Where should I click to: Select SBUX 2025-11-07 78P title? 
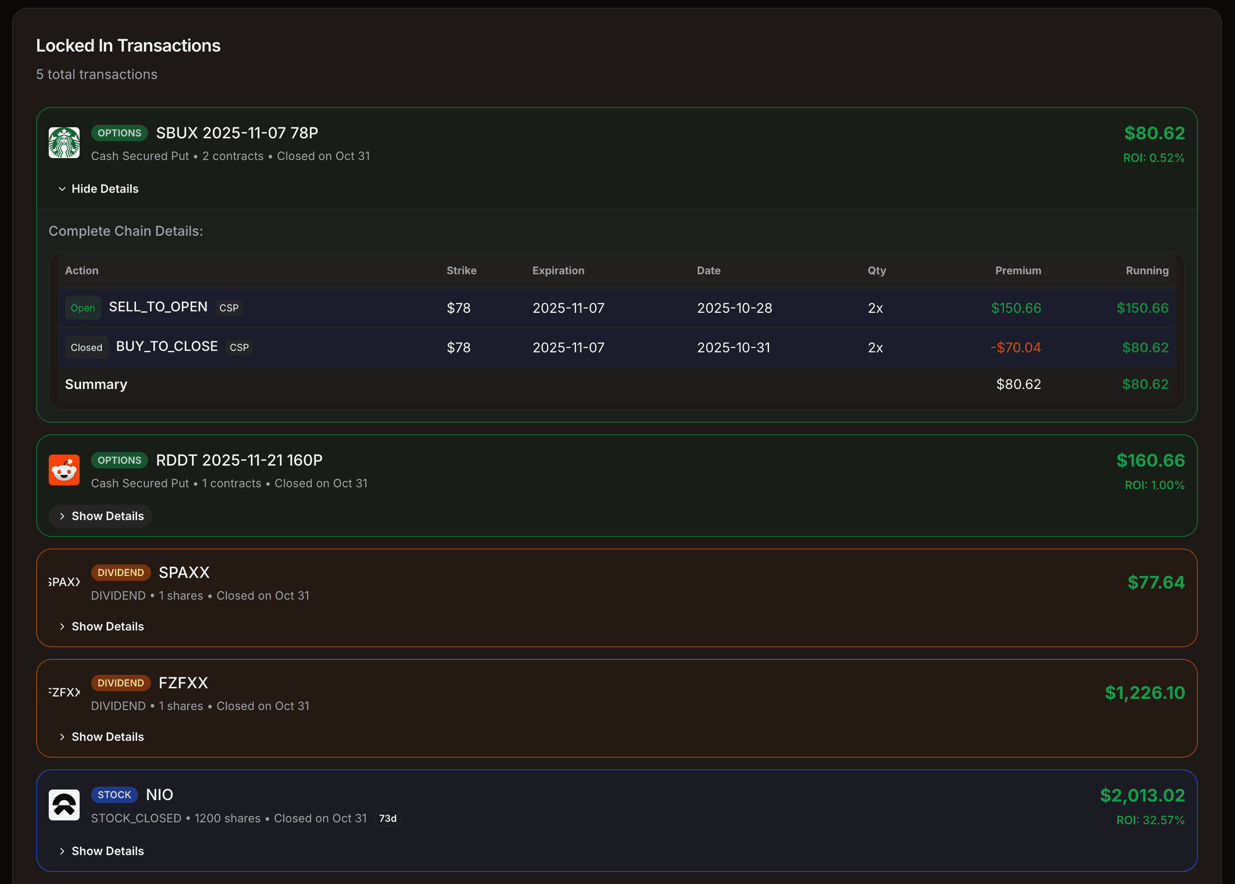pyautogui.click(x=237, y=134)
